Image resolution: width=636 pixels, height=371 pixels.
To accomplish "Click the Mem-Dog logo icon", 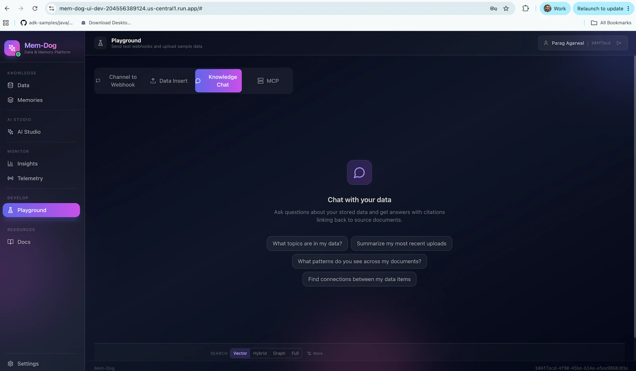I will coord(12,48).
